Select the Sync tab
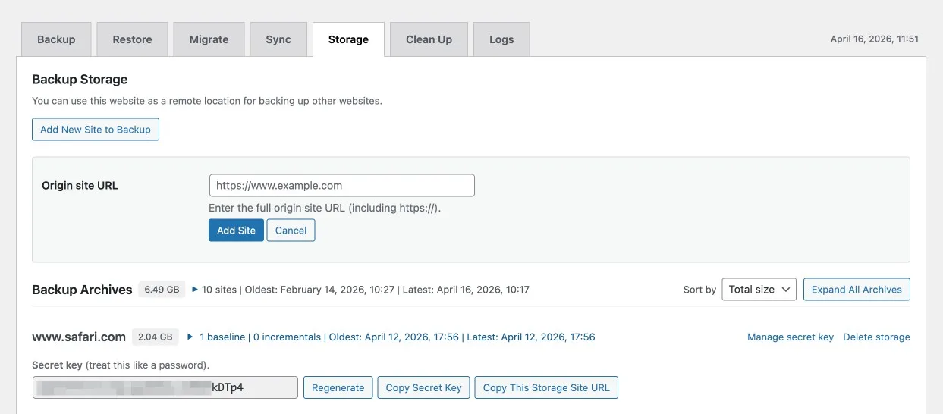Image resolution: width=943 pixels, height=414 pixels. [278, 39]
